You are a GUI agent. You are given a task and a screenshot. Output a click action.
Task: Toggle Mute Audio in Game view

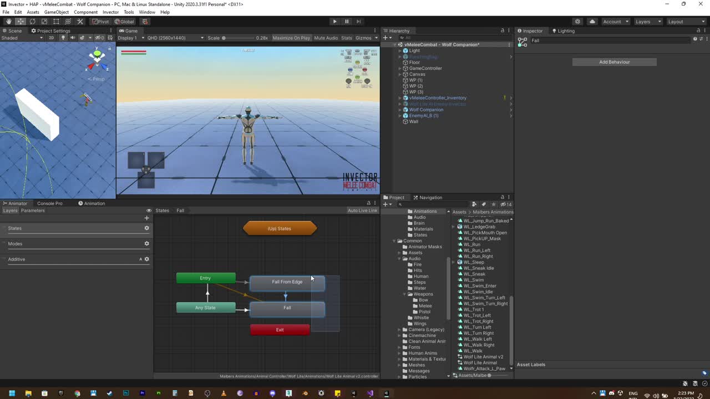tap(326, 38)
